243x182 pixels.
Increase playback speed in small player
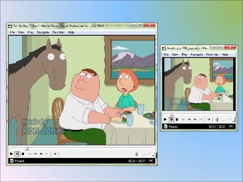[x=195, y=119]
